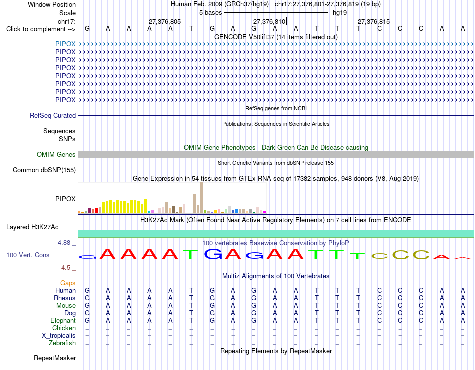The height and width of the screenshot is (370, 475).
Task: Click the 'RefSeq genes from NCBI' title
Action: 276,108
